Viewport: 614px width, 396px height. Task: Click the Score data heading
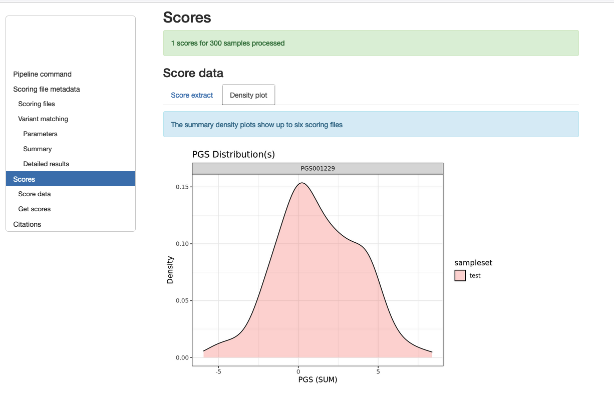pyautogui.click(x=193, y=73)
